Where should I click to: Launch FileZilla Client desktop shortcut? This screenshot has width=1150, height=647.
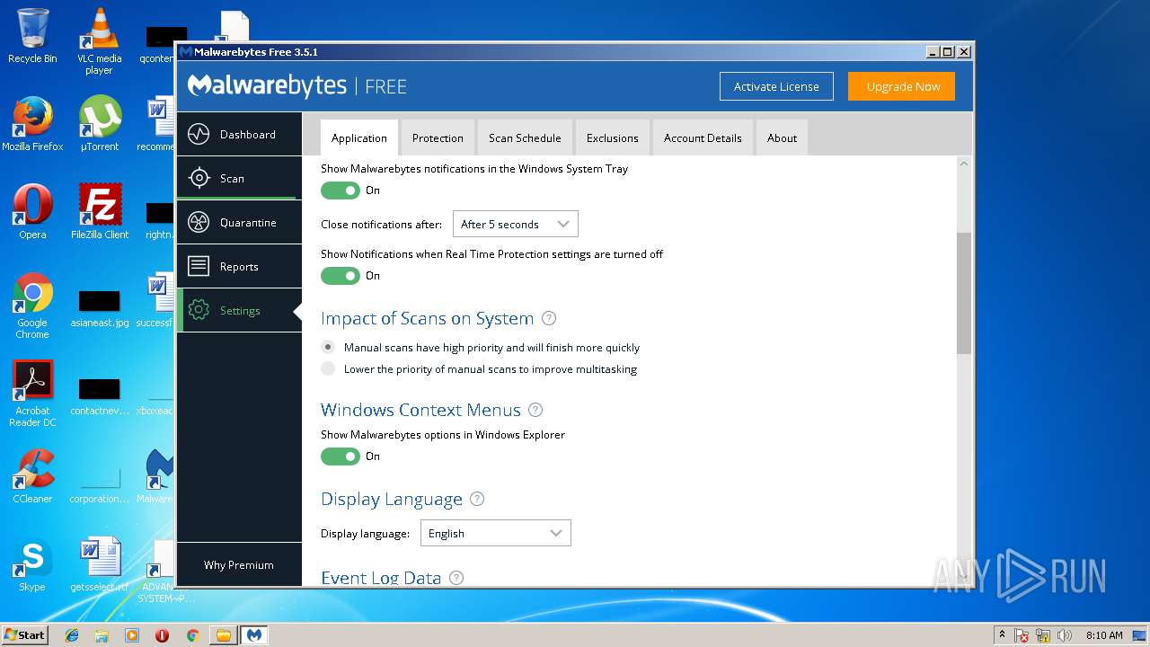pyautogui.click(x=100, y=212)
